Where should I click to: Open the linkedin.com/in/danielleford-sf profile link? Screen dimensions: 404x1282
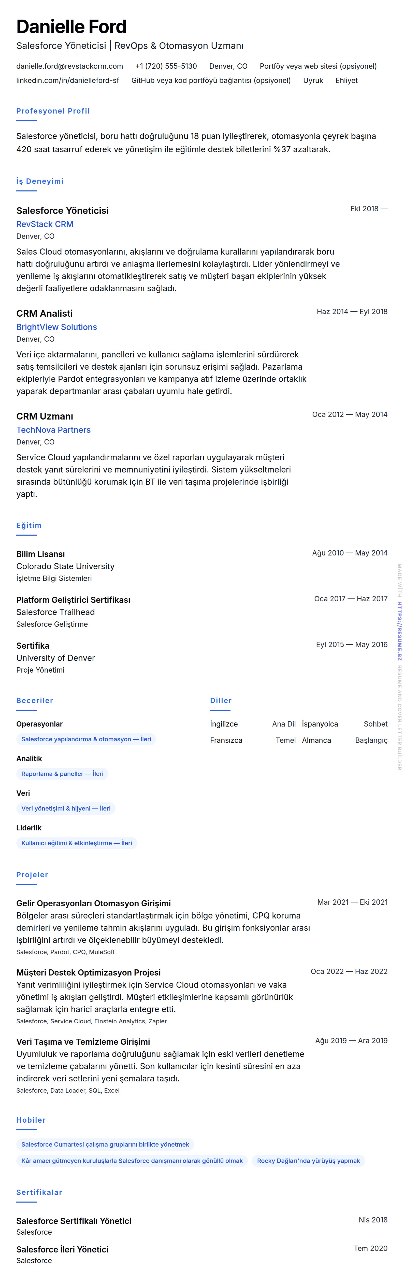pos(68,81)
